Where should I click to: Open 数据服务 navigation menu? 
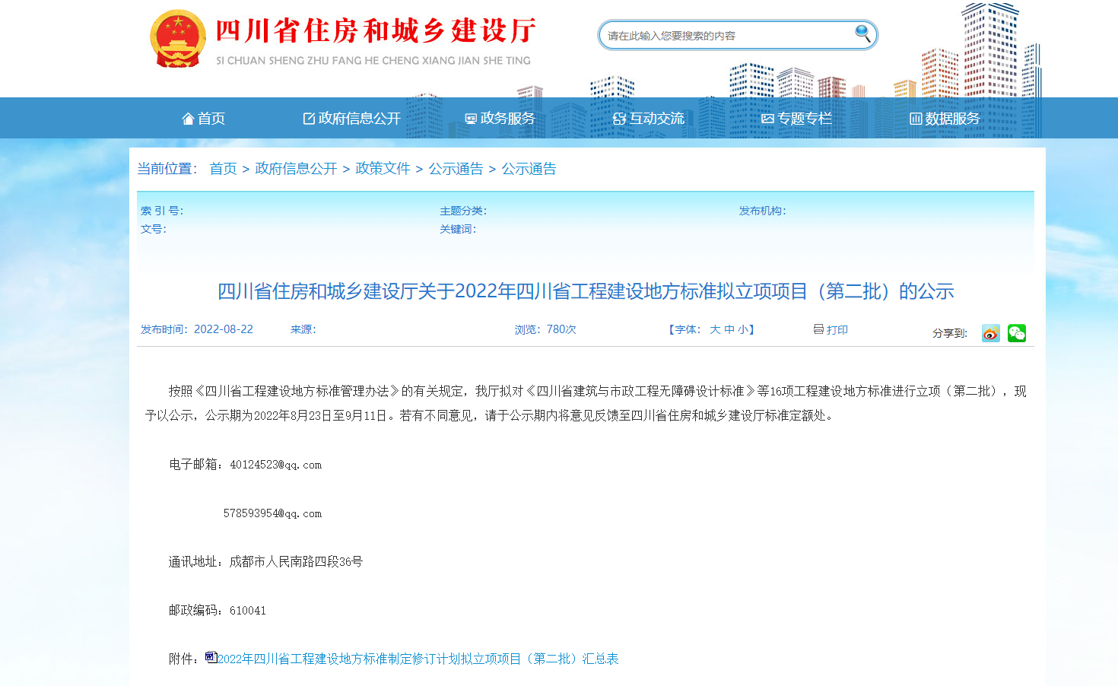tap(945, 119)
